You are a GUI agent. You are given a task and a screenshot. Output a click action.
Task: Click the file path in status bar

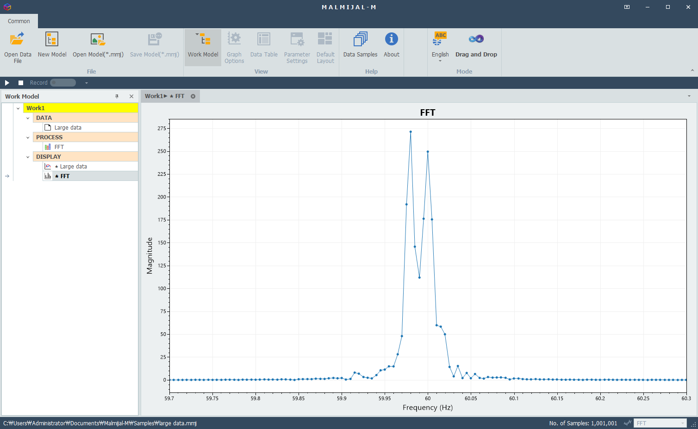(x=100, y=423)
